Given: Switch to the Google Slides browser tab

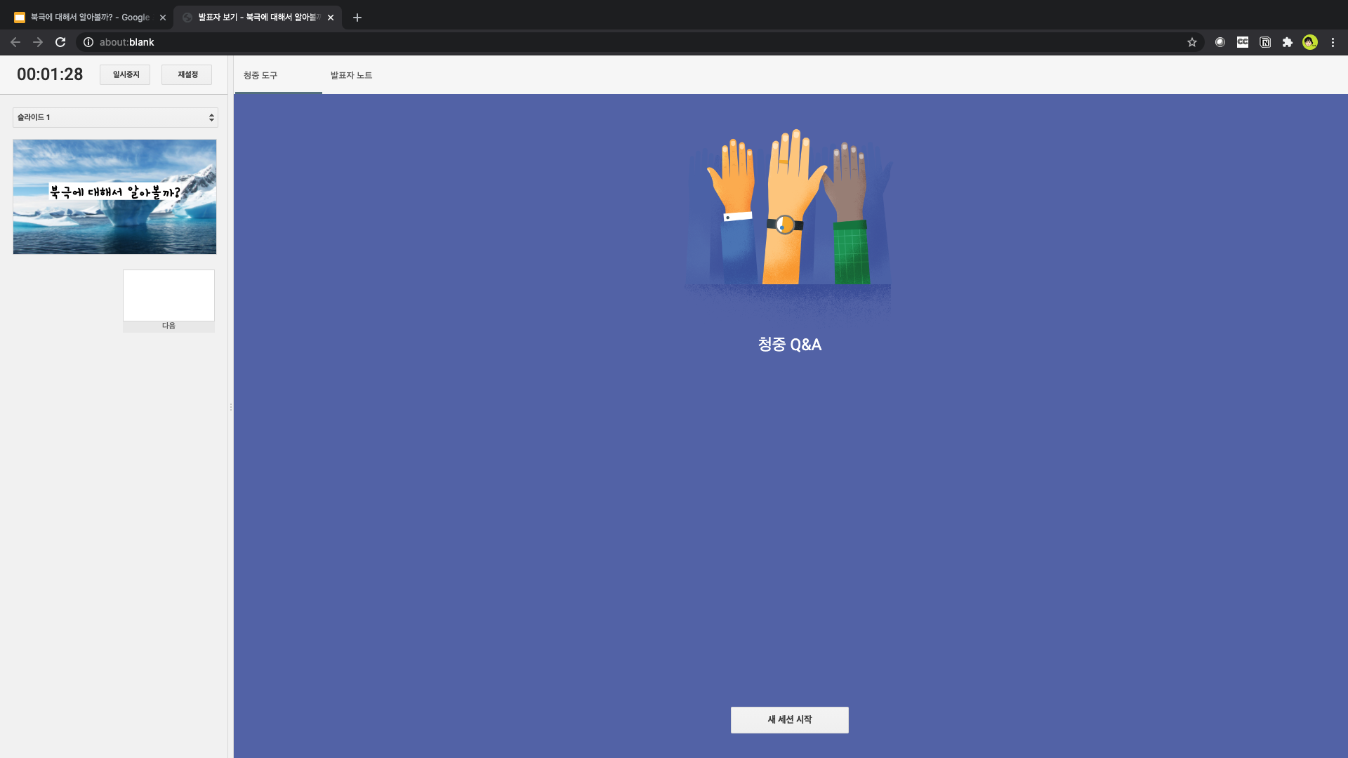Looking at the screenshot, I should 88,18.
